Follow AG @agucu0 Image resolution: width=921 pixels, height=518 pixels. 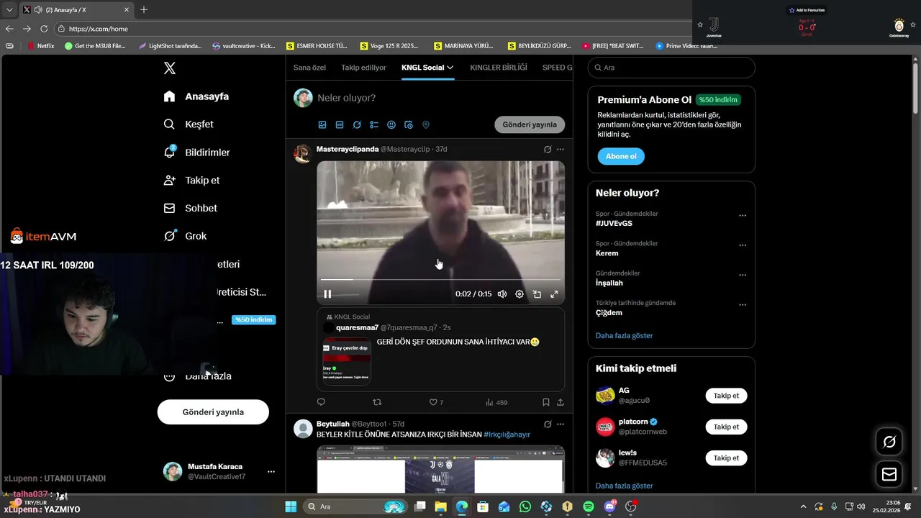coord(726,396)
